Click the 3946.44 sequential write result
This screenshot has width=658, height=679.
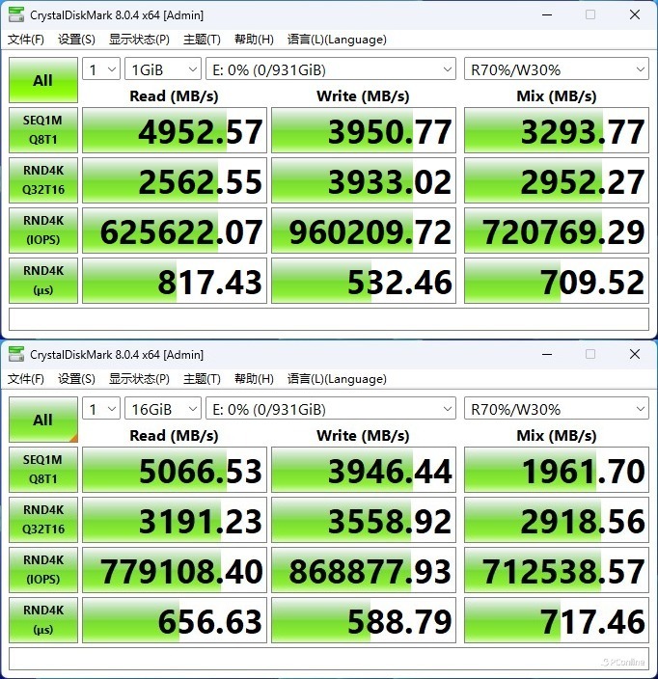pyautogui.click(x=364, y=470)
